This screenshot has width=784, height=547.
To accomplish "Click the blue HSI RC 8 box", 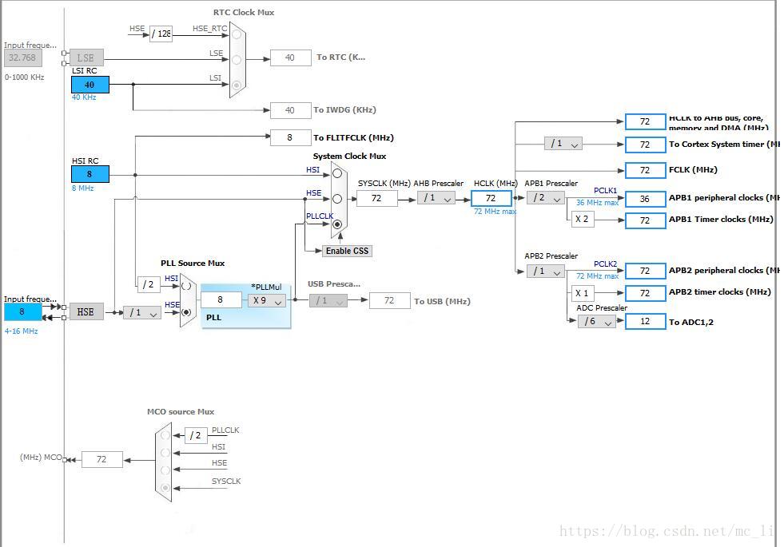I will pyautogui.click(x=90, y=174).
